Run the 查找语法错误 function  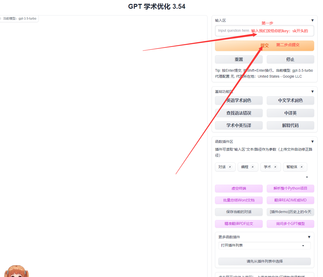pyautogui.click(x=239, y=113)
